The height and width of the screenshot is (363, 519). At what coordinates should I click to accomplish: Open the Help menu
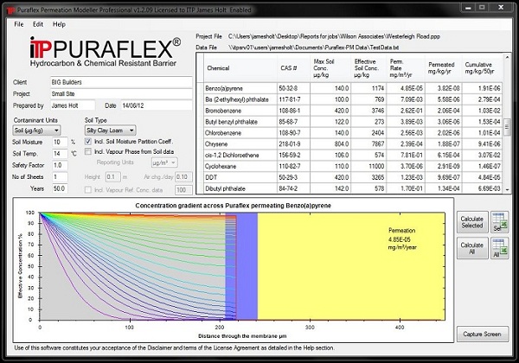click(59, 23)
